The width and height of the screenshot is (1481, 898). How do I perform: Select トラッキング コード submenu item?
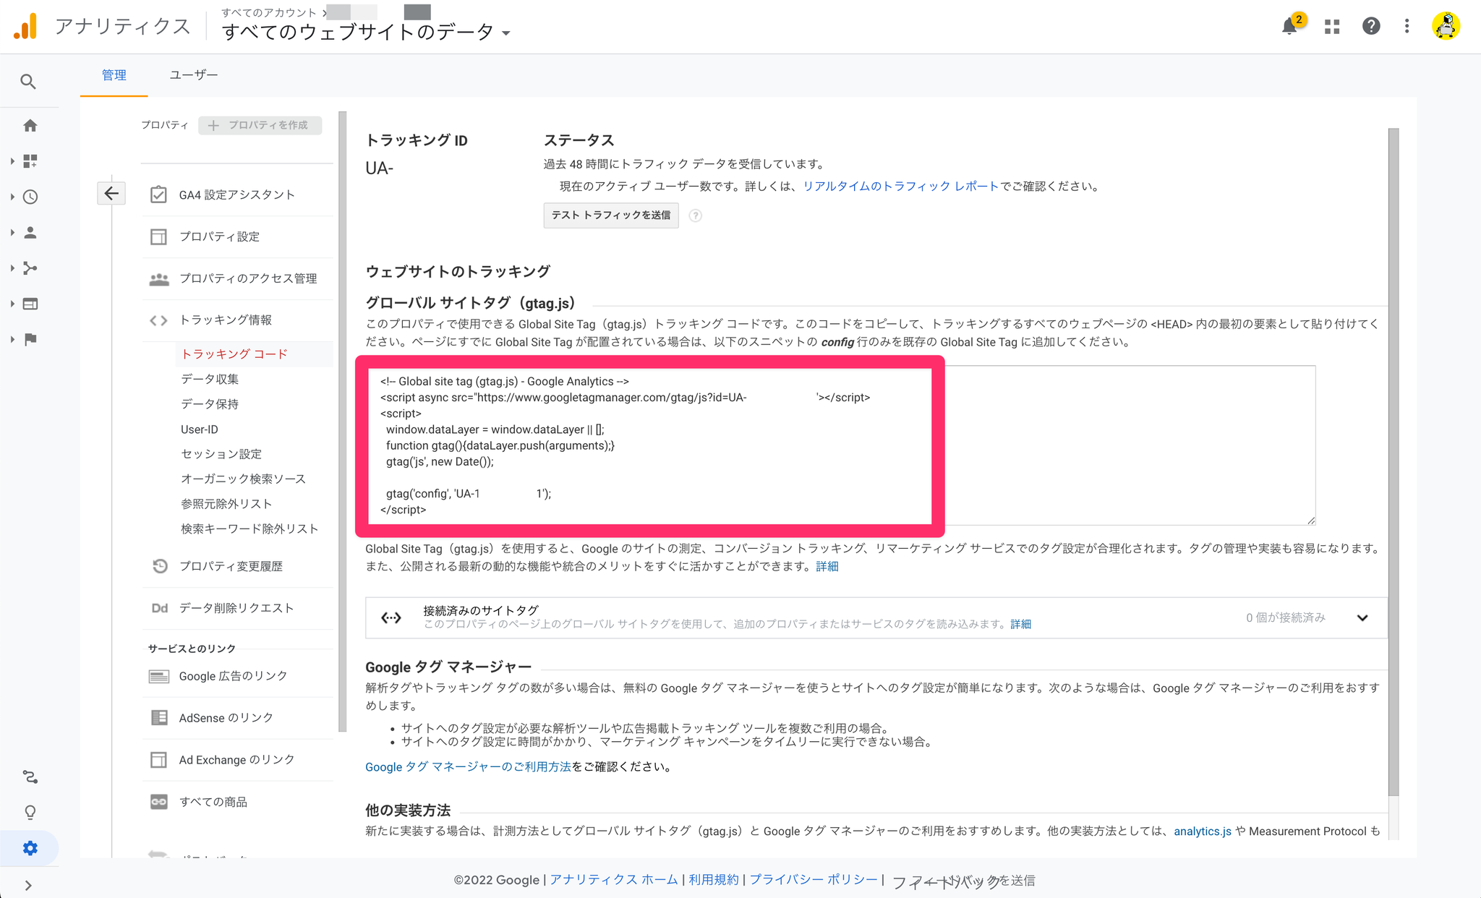tap(234, 354)
